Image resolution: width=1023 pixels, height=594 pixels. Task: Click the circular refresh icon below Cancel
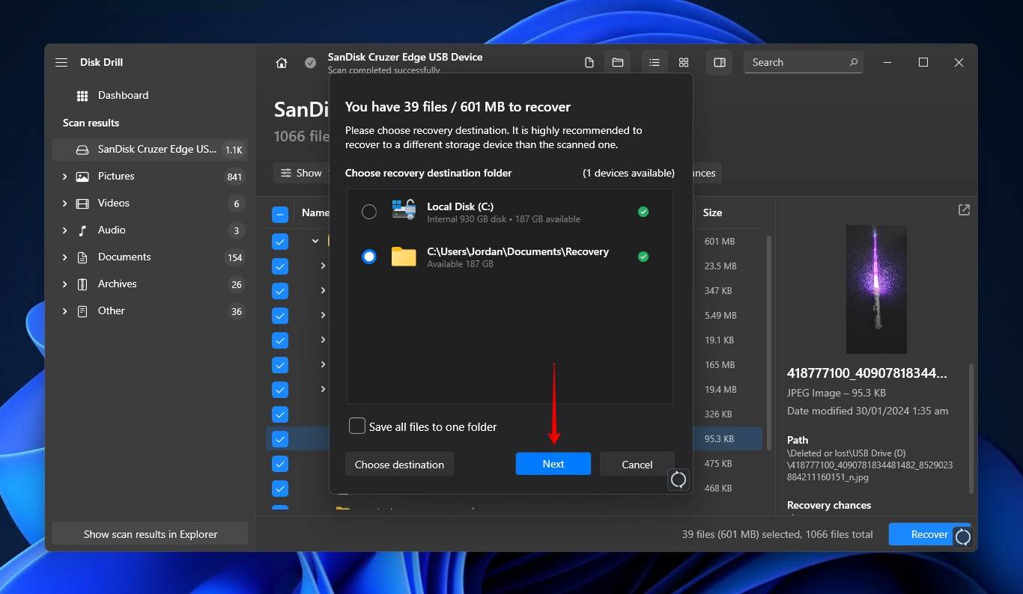[x=679, y=480]
